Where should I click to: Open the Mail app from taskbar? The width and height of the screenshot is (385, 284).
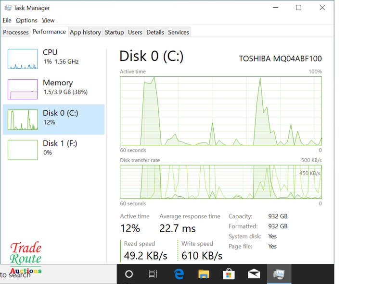(x=254, y=274)
